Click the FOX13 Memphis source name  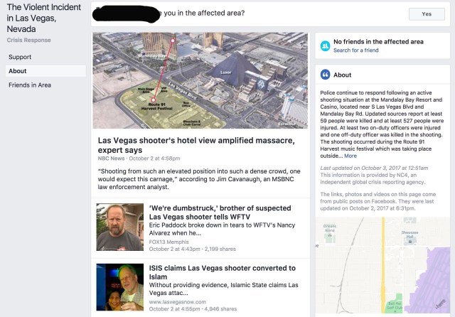coord(169,242)
